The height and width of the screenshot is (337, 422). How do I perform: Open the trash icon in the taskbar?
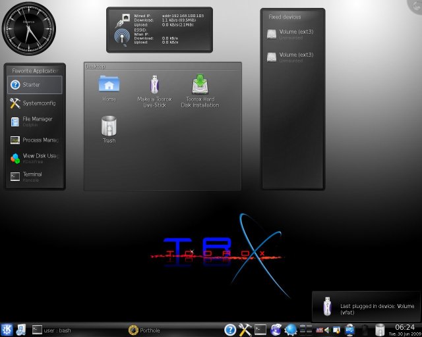(x=380, y=330)
